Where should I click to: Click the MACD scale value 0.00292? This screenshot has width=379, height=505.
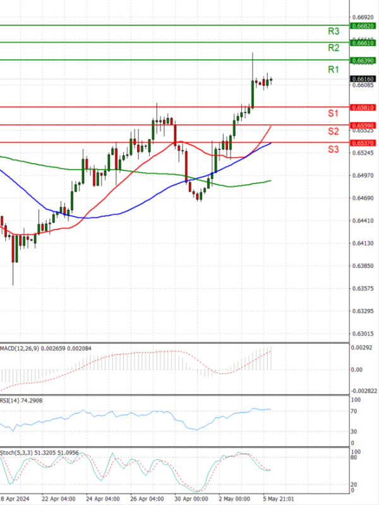click(361, 348)
